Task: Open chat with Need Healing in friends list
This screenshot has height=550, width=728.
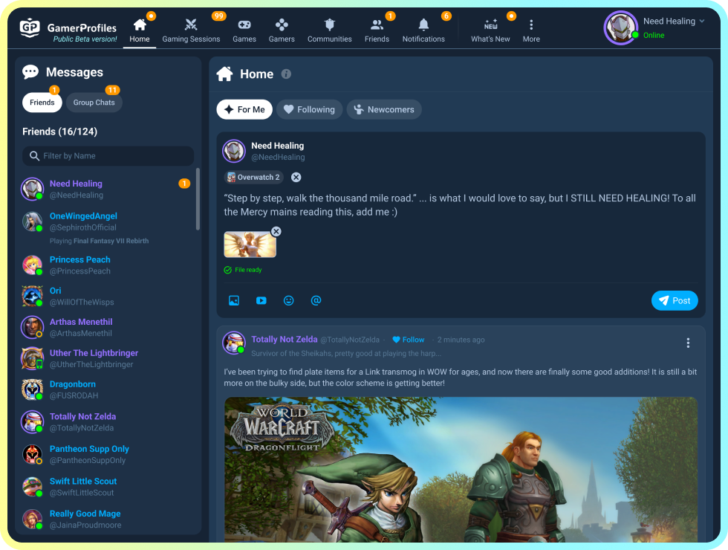Action: click(107, 189)
